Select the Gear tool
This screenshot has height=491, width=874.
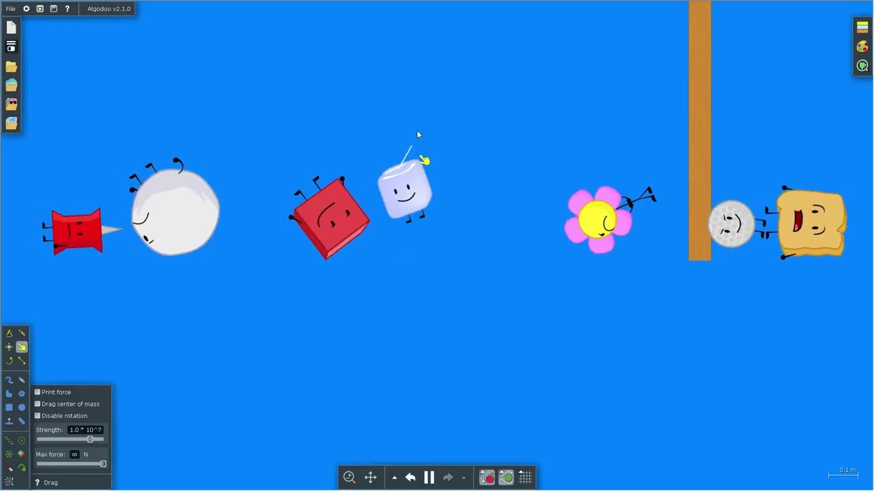22,393
